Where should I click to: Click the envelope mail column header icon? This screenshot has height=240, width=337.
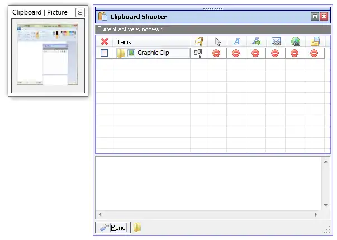(x=276, y=41)
